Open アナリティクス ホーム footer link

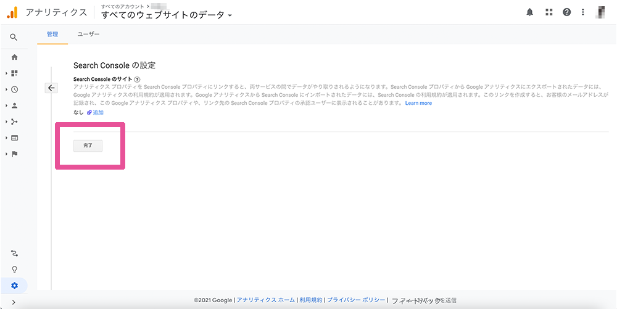click(x=265, y=300)
